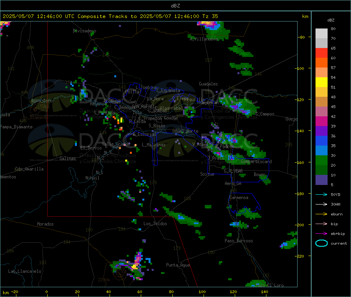Click the A_Villanueva map label
This screenshot has height=297, width=351.
tap(204, 39)
